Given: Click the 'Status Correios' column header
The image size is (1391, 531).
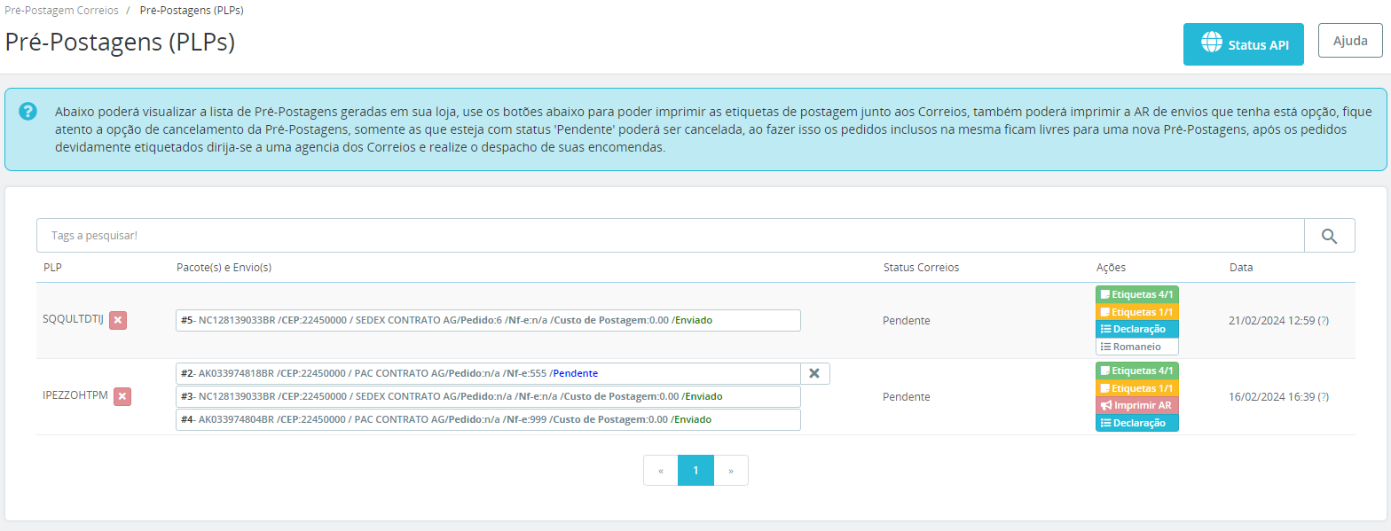Looking at the screenshot, I should tap(921, 267).
